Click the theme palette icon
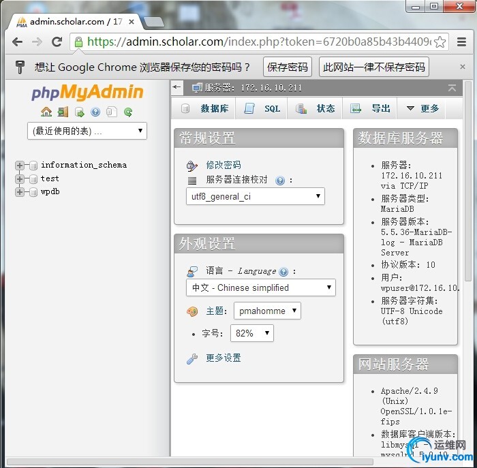The height and width of the screenshot is (468, 477). point(192,311)
